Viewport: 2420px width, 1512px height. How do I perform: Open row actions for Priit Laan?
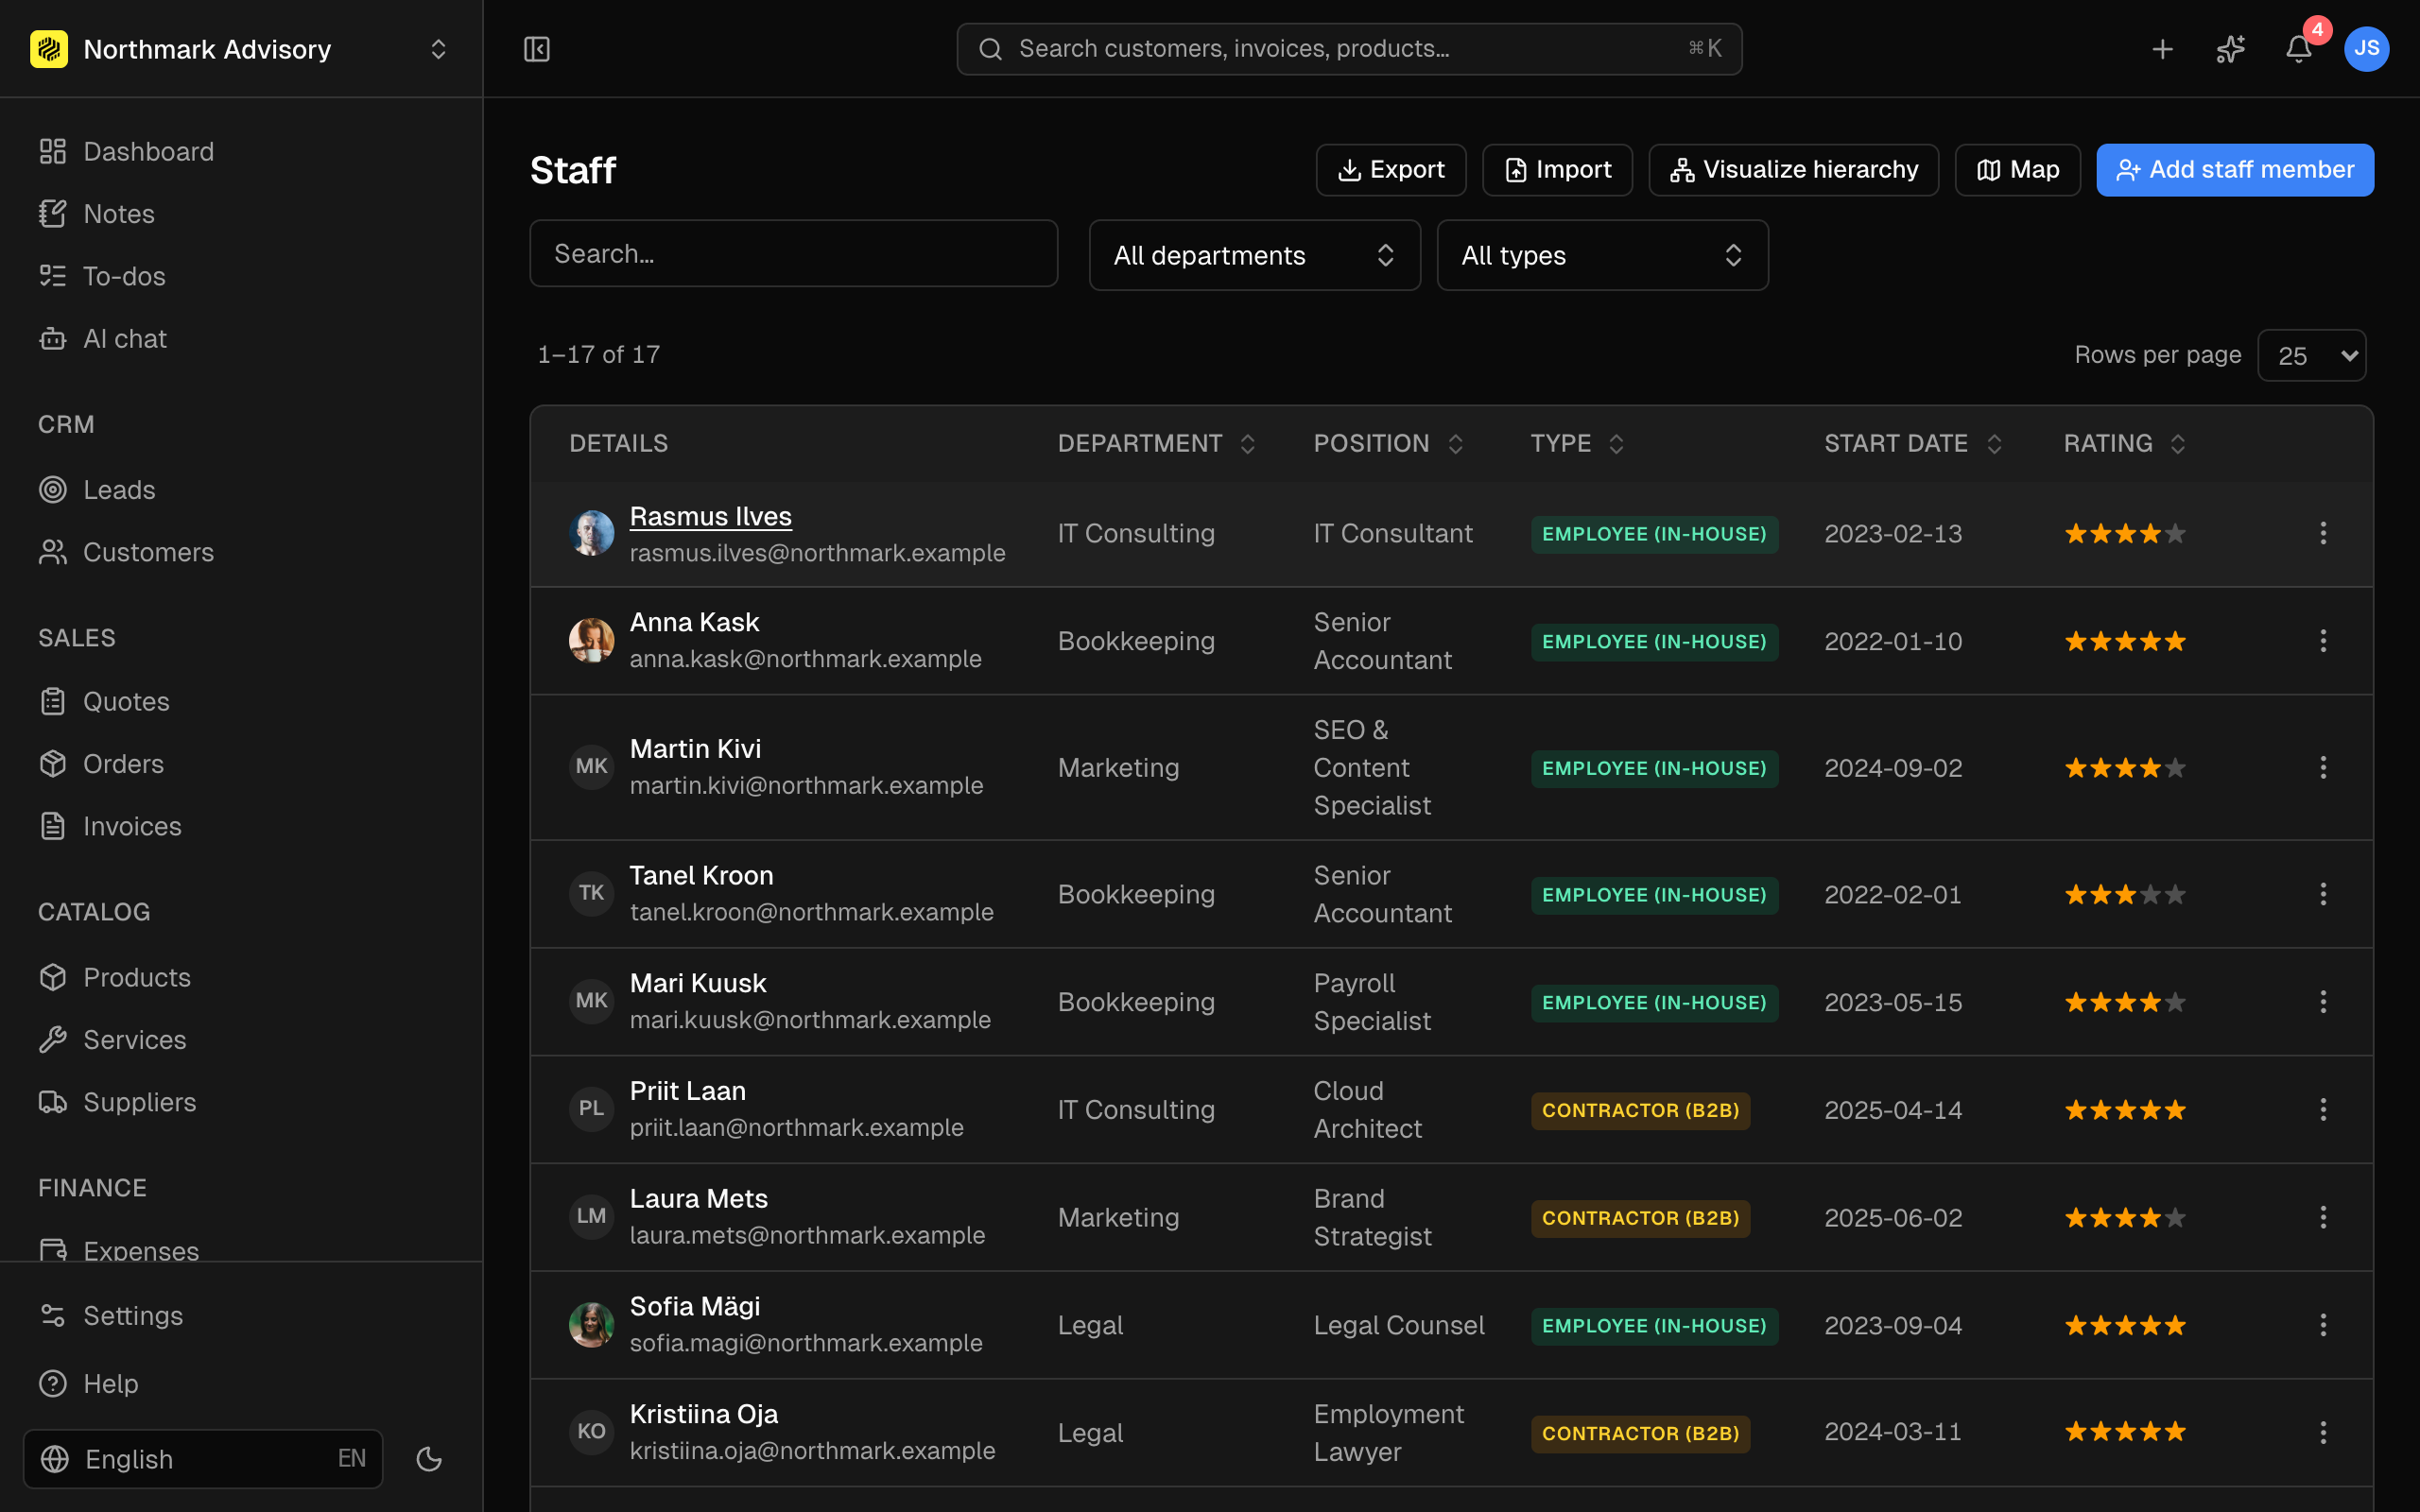(2323, 1110)
